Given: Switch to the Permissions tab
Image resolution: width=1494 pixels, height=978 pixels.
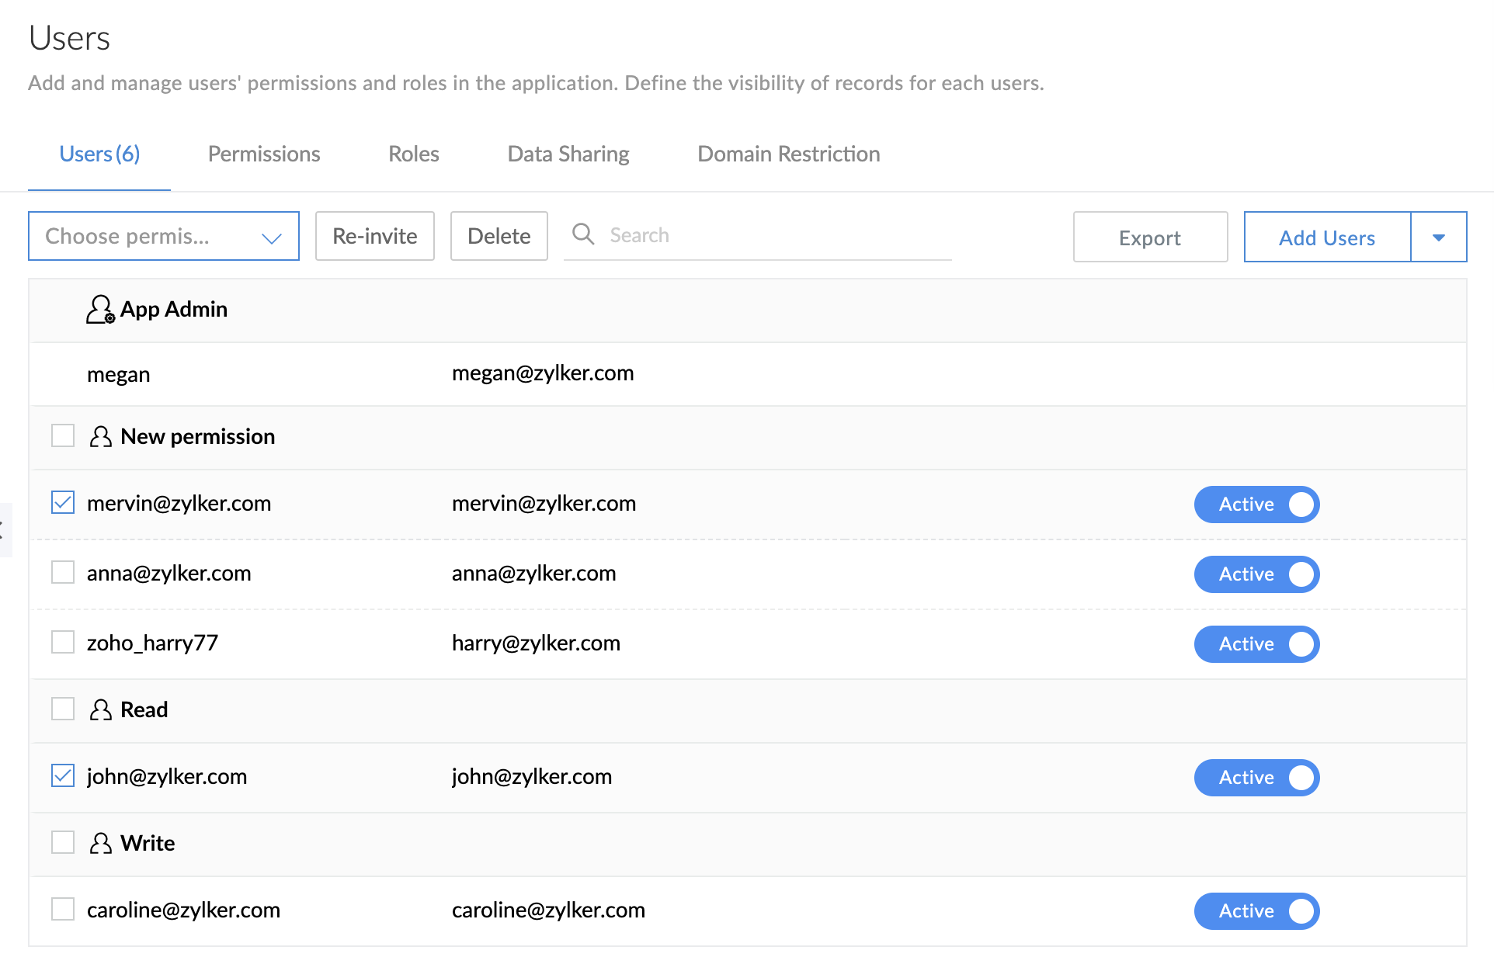Looking at the screenshot, I should point(264,154).
